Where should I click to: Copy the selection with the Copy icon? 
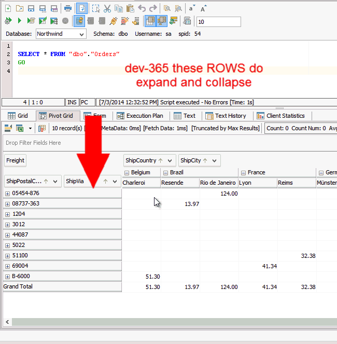[x=119, y=8]
